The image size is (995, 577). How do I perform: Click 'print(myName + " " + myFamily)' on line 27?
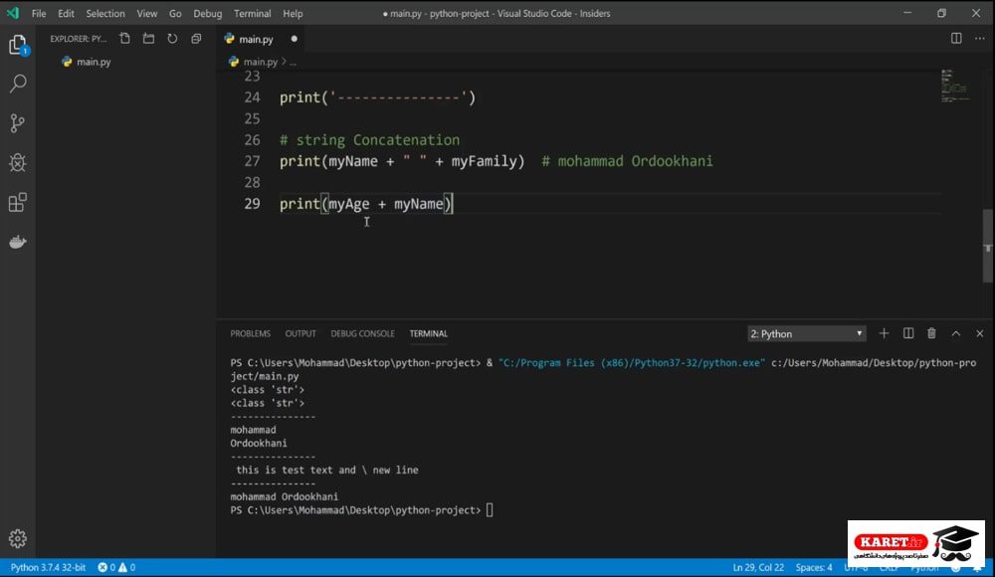click(x=402, y=161)
